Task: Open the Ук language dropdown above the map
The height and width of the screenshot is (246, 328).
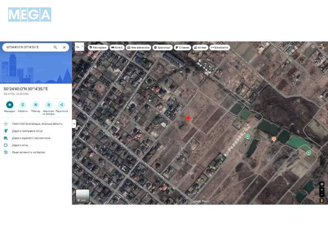Action: tap(78, 47)
